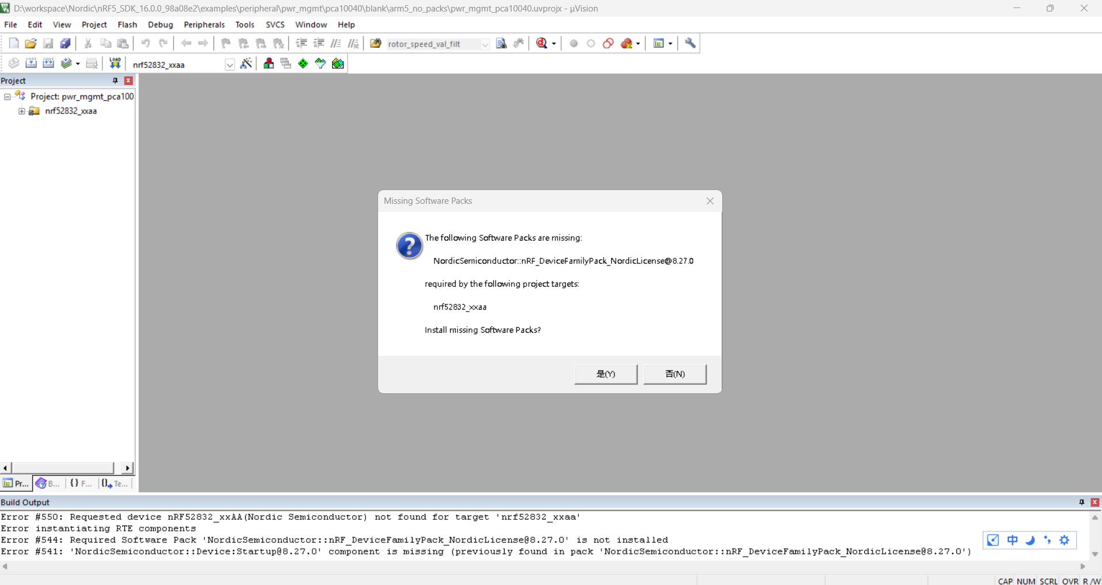This screenshot has width=1102, height=585.
Task: Toggle IME moon half-width icon
Action: 1030,540
